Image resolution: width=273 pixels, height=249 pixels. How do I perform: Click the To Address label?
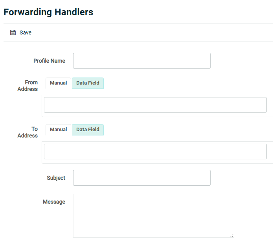coord(28,132)
